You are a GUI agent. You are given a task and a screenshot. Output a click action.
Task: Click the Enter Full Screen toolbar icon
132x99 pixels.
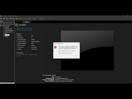[x=43, y=19]
